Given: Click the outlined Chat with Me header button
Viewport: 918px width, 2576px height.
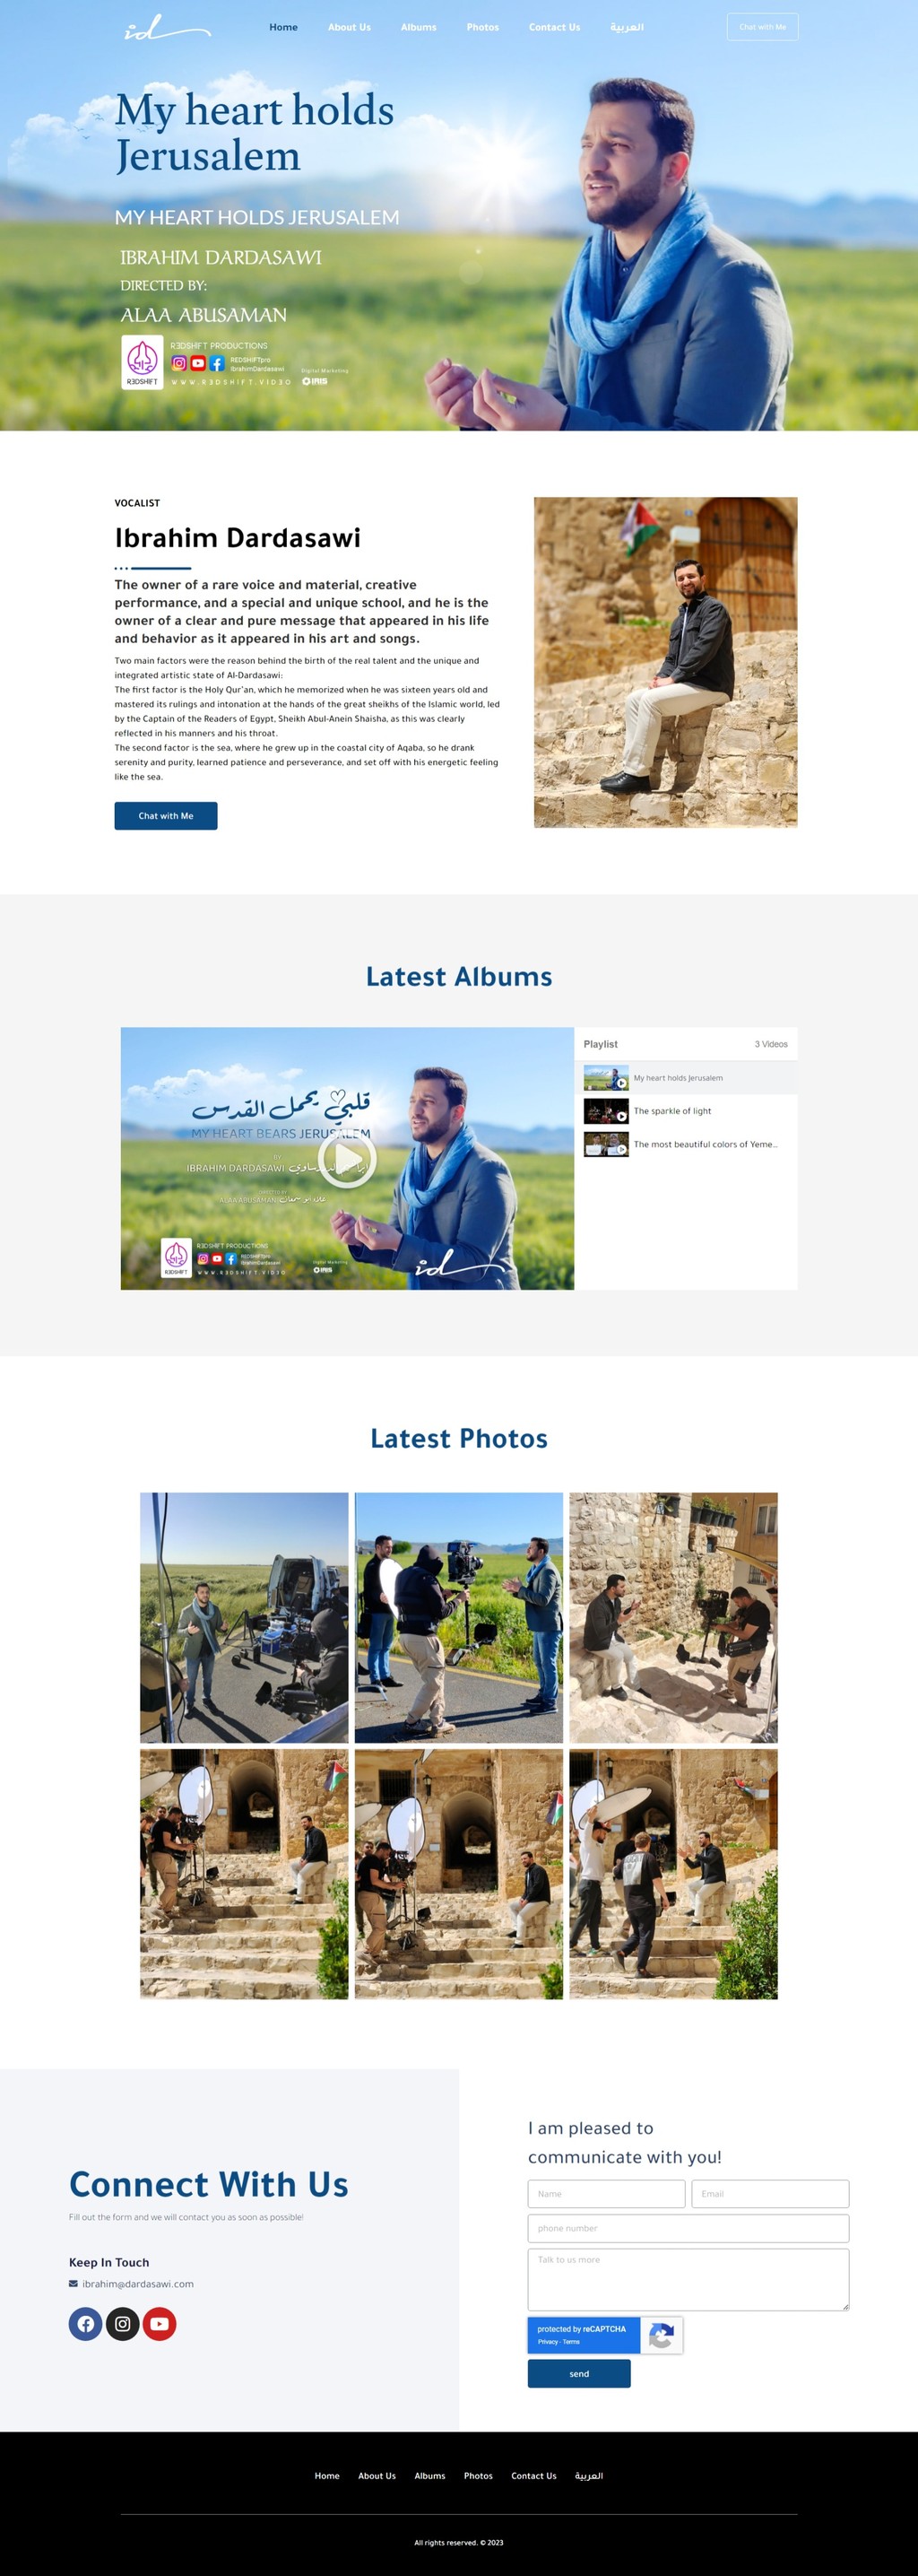Looking at the screenshot, I should 762,27.
